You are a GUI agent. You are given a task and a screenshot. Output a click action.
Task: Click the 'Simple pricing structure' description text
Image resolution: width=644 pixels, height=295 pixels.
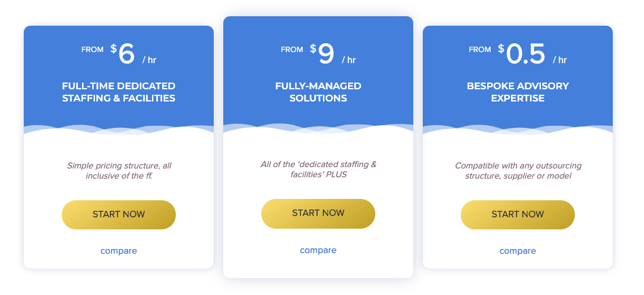pos(119,171)
